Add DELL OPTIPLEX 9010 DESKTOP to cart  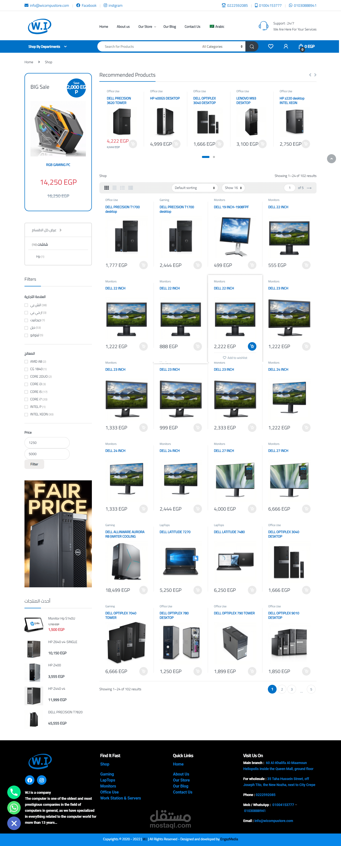pos(306,671)
